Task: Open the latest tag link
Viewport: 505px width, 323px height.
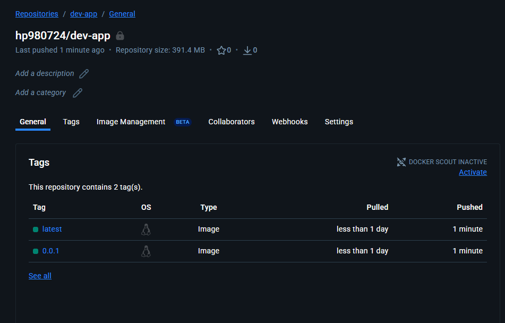Action: (52, 229)
